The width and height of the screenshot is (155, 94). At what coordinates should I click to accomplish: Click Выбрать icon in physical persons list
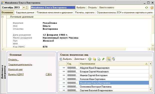tap(66, 59)
